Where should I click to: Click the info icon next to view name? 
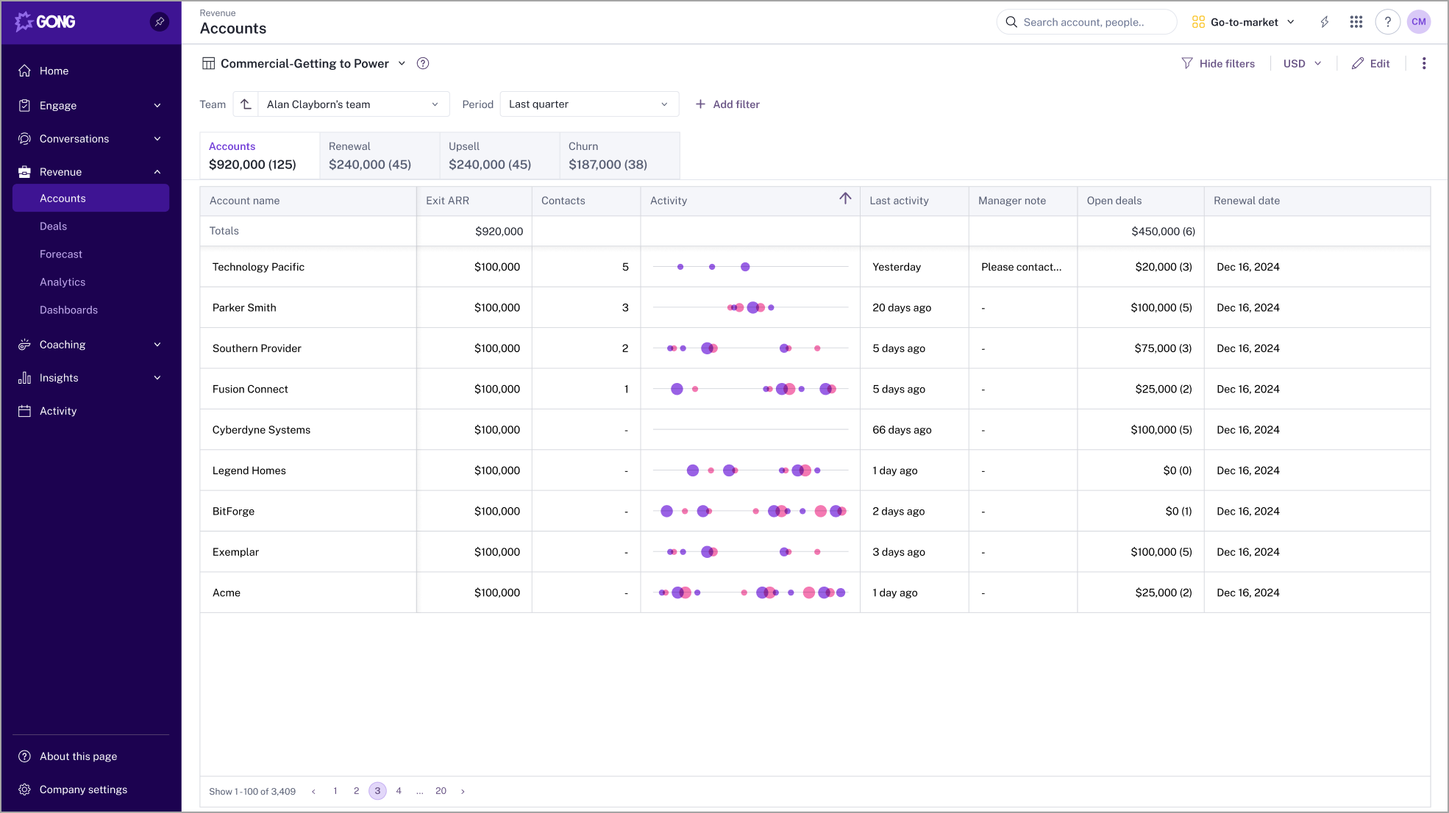click(423, 63)
